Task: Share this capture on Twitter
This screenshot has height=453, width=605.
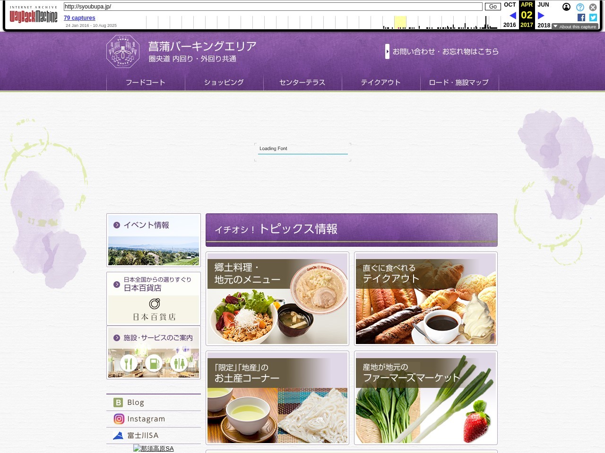Action: (x=593, y=17)
